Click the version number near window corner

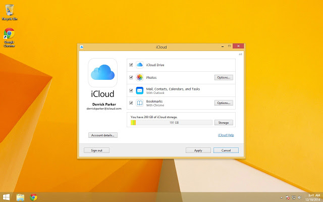click(240, 54)
